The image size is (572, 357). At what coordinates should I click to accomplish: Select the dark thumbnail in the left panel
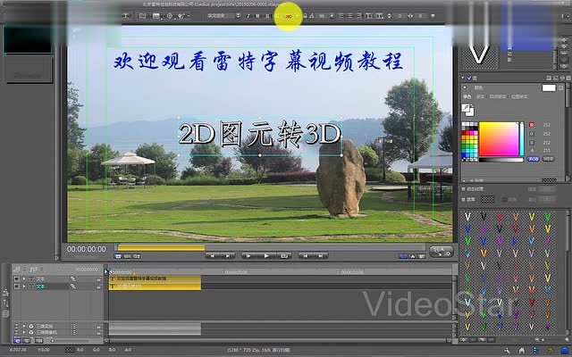[28, 39]
